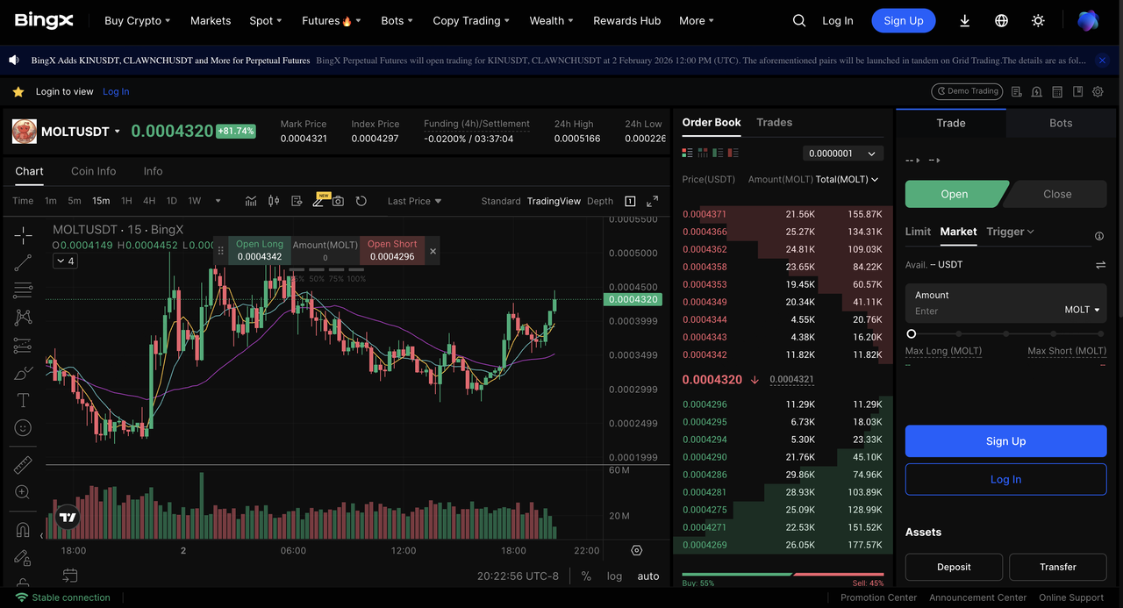Take chart snapshot with camera icon

click(x=338, y=201)
